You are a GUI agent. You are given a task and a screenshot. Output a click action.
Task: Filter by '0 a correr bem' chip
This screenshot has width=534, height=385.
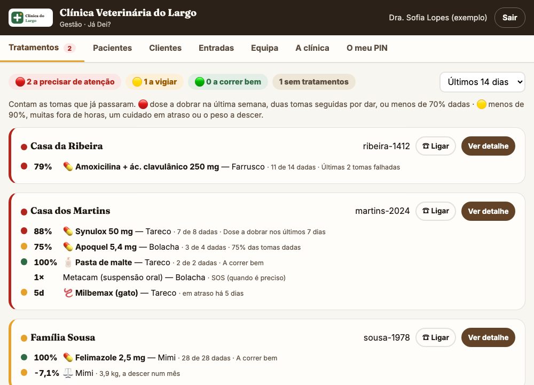228,82
